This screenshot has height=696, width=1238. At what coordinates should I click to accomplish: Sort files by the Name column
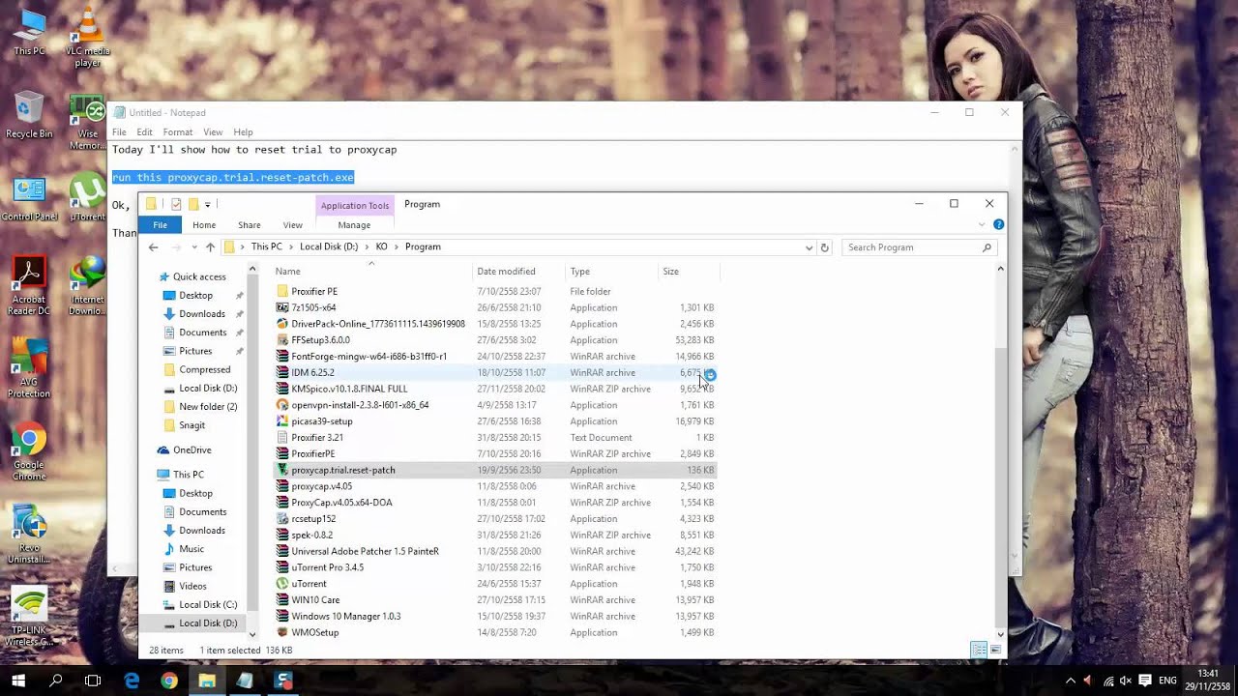(372, 272)
